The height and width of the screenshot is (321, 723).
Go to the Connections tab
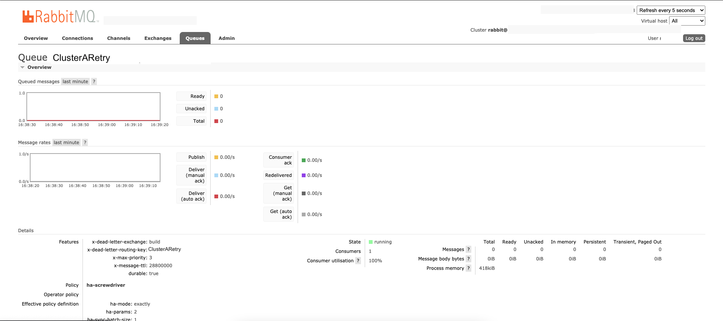(x=78, y=38)
